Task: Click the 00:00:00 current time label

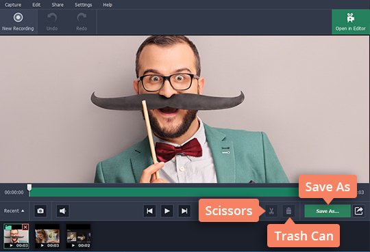Action: point(14,192)
